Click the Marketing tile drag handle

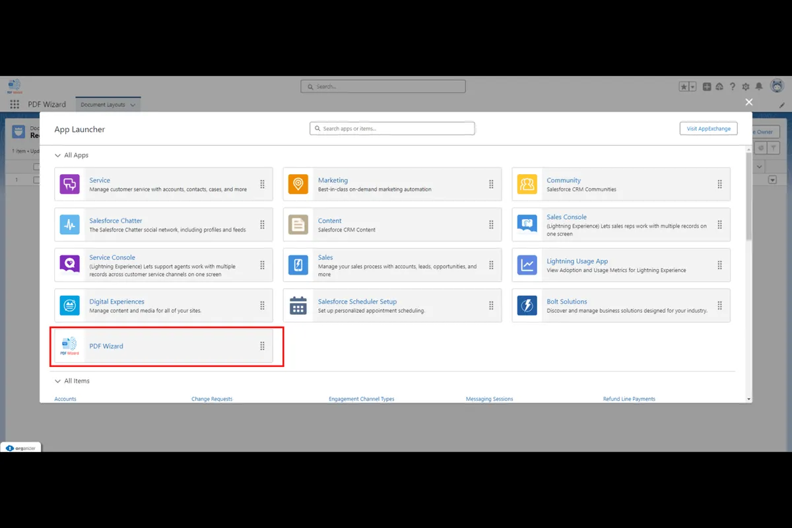pos(491,185)
